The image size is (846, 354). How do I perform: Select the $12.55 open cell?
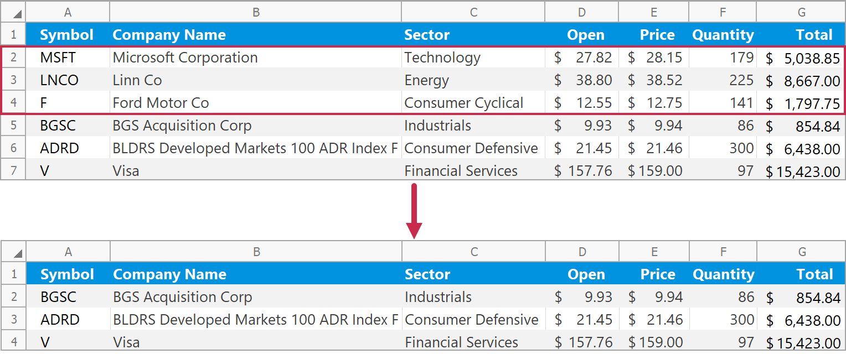pos(582,103)
